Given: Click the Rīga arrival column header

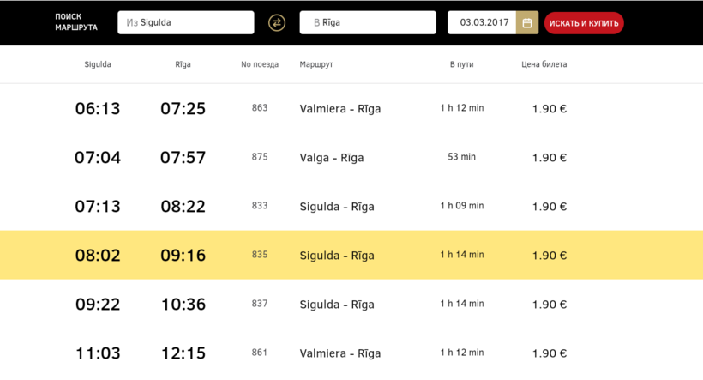Looking at the screenshot, I should pos(183,64).
